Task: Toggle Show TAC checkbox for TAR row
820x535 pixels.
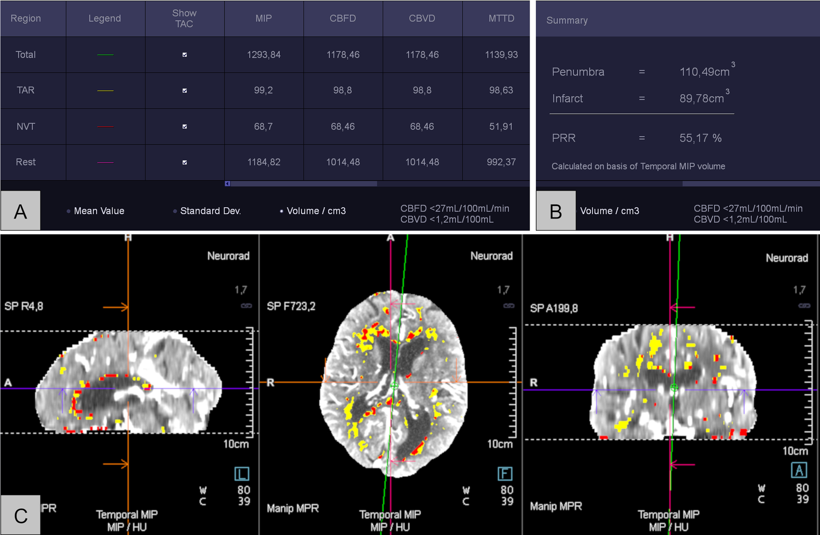Action: [184, 91]
